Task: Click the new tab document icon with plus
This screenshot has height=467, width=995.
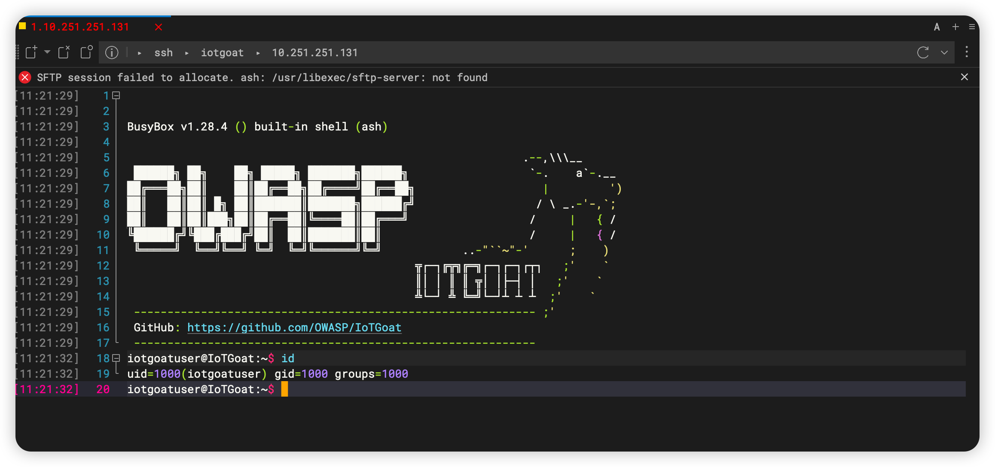Action: [31, 52]
